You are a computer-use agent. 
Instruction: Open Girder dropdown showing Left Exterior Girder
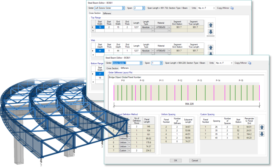(123, 8)
